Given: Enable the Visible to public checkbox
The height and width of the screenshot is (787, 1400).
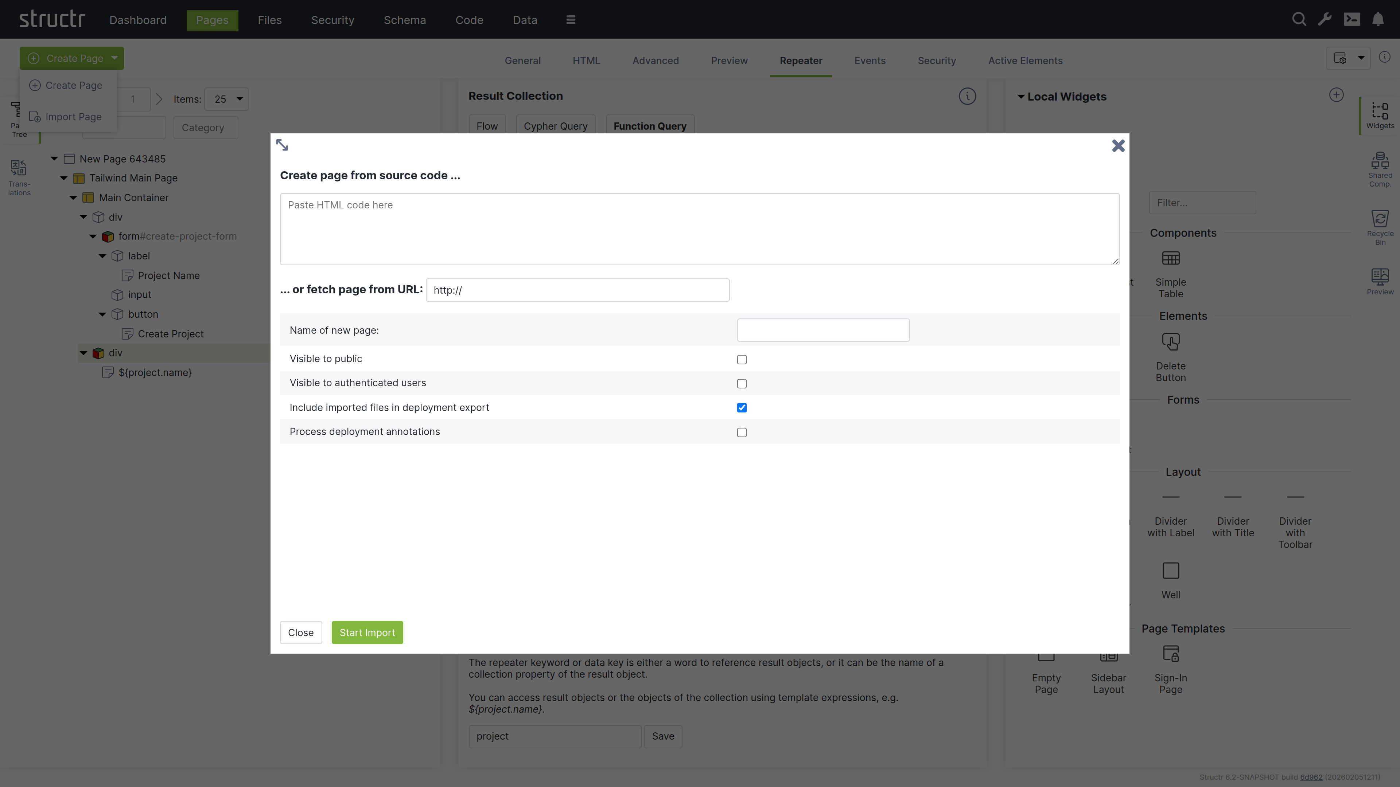Looking at the screenshot, I should (x=741, y=359).
